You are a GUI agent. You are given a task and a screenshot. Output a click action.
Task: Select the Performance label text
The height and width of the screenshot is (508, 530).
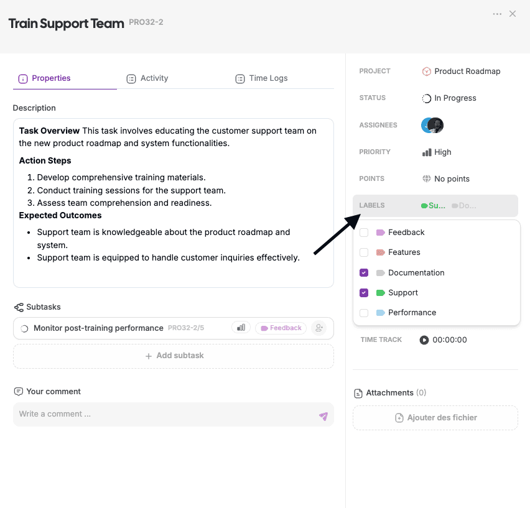tap(412, 313)
